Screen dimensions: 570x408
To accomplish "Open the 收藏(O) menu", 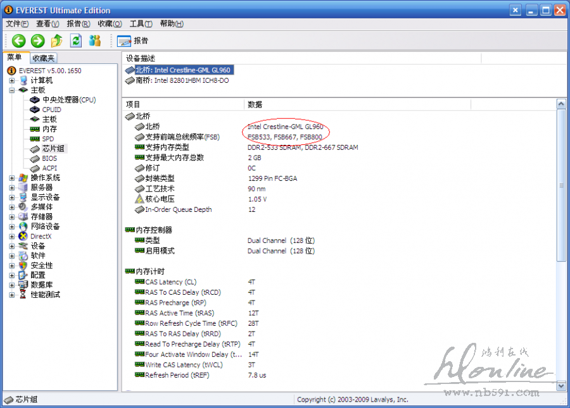I will [110, 24].
